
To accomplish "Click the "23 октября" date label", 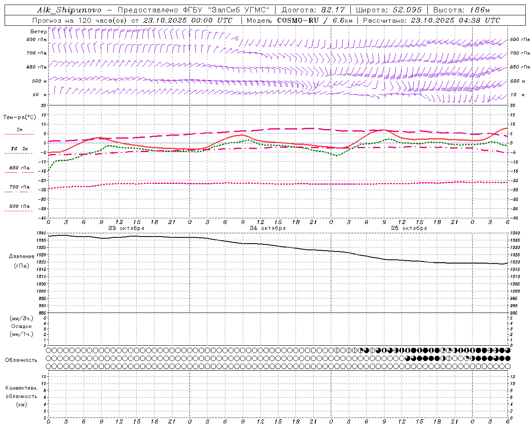I will pos(126,228).
